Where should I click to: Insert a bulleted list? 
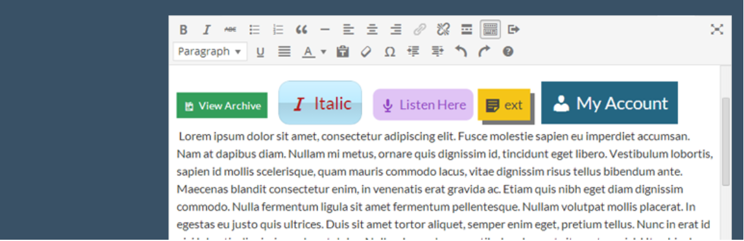point(255,30)
